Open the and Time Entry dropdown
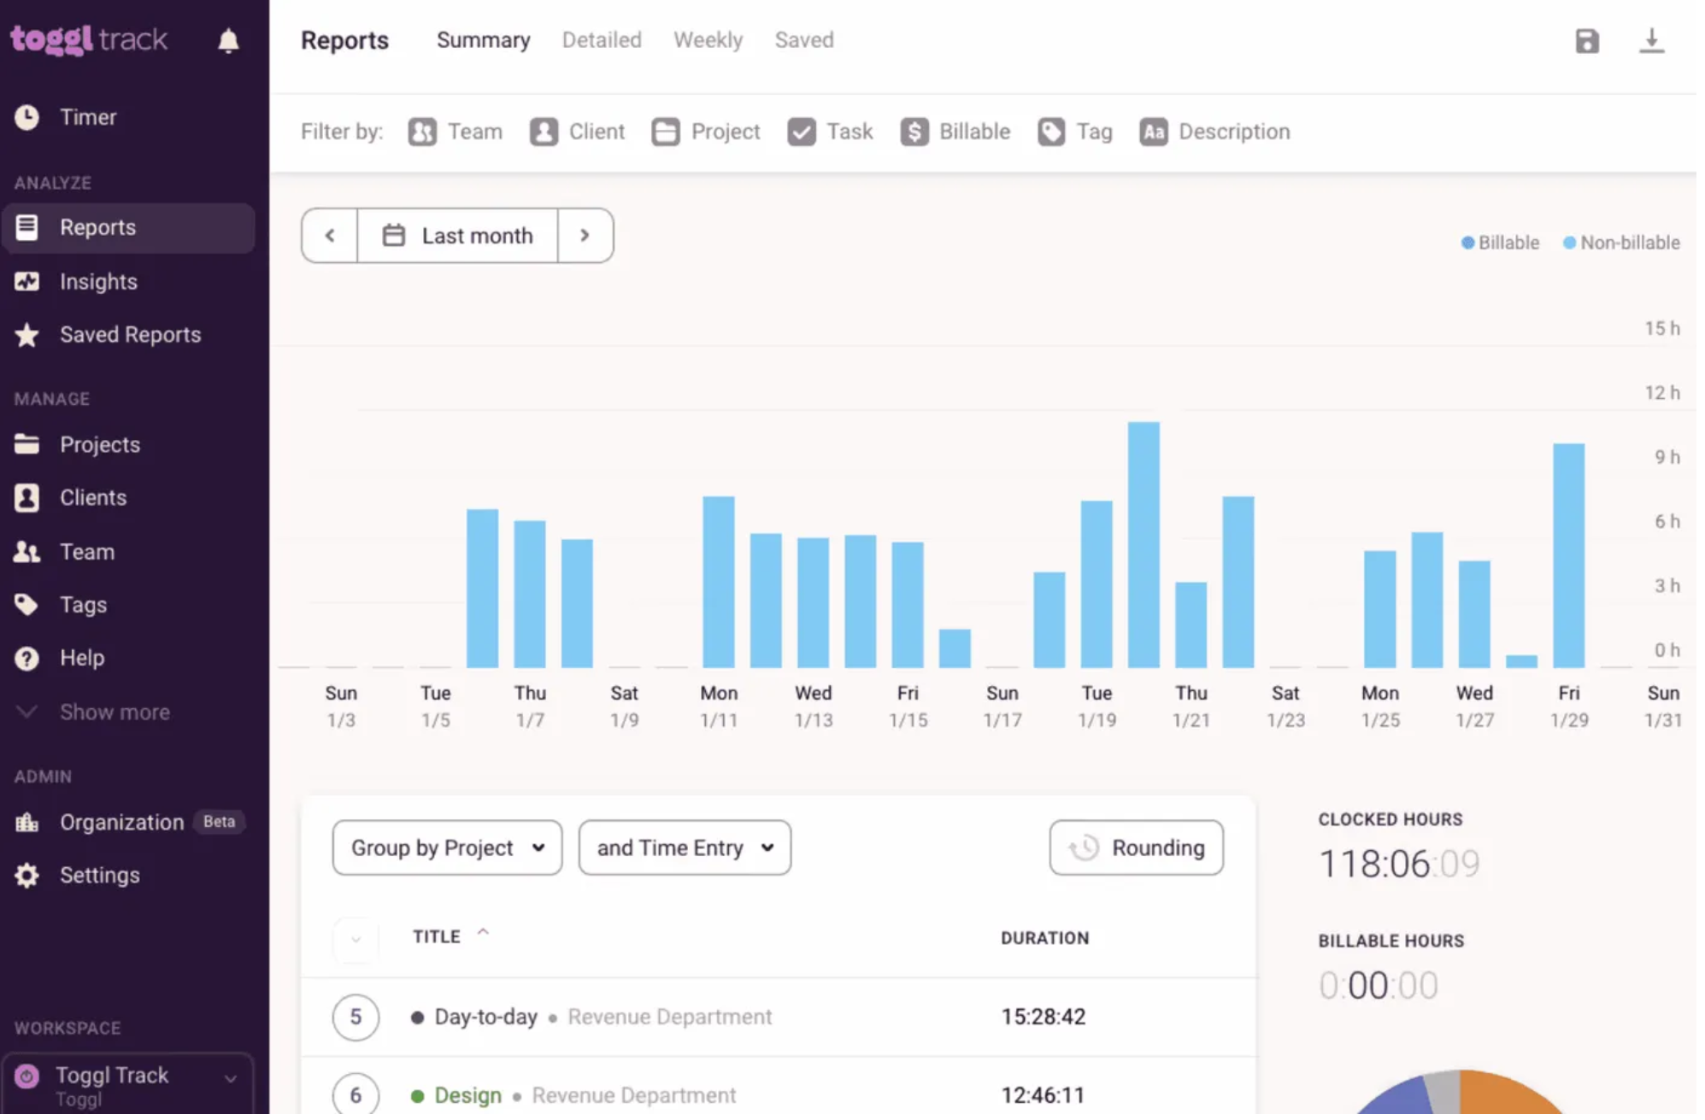1705x1120 pixels. [x=685, y=848]
